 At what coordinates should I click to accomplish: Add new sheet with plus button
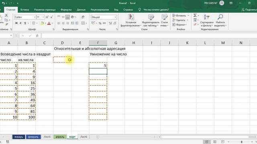(x=98, y=137)
